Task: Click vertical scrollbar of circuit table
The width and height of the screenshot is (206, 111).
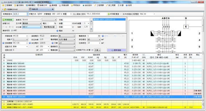Action: point(203,76)
